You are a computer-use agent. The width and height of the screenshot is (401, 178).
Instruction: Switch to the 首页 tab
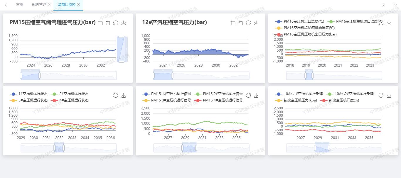(x=20, y=5)
